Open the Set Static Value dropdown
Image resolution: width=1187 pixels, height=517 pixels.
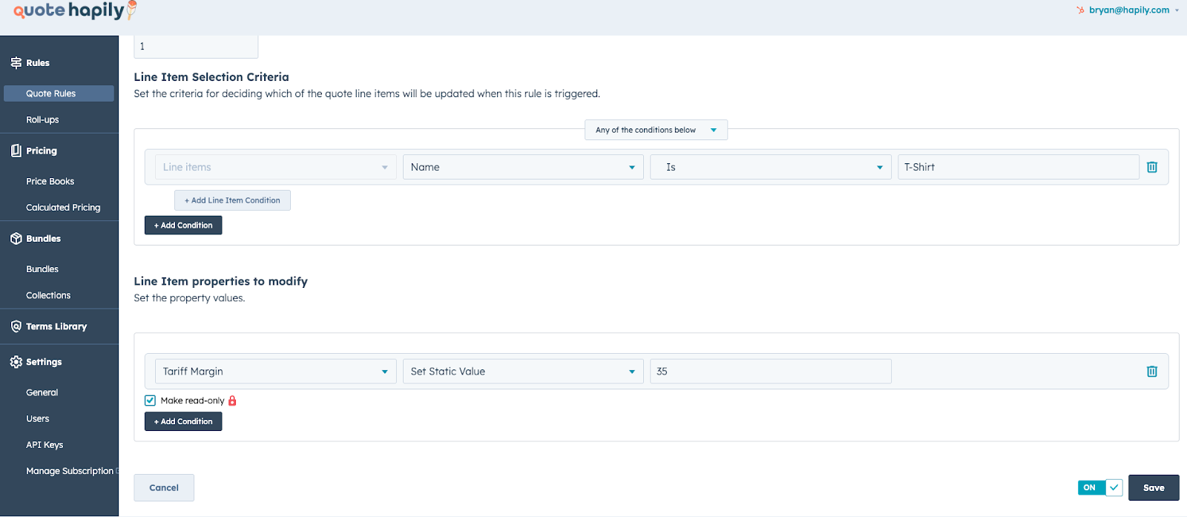click(x=522, y=372)
